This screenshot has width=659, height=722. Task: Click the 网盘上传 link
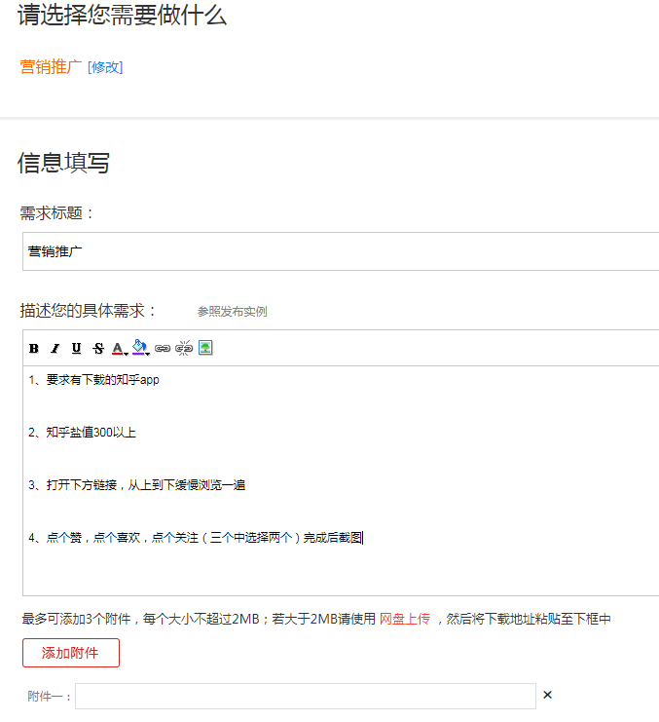[404, 619]
